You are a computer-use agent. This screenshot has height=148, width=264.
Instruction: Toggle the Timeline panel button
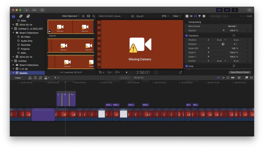point(227,10)
